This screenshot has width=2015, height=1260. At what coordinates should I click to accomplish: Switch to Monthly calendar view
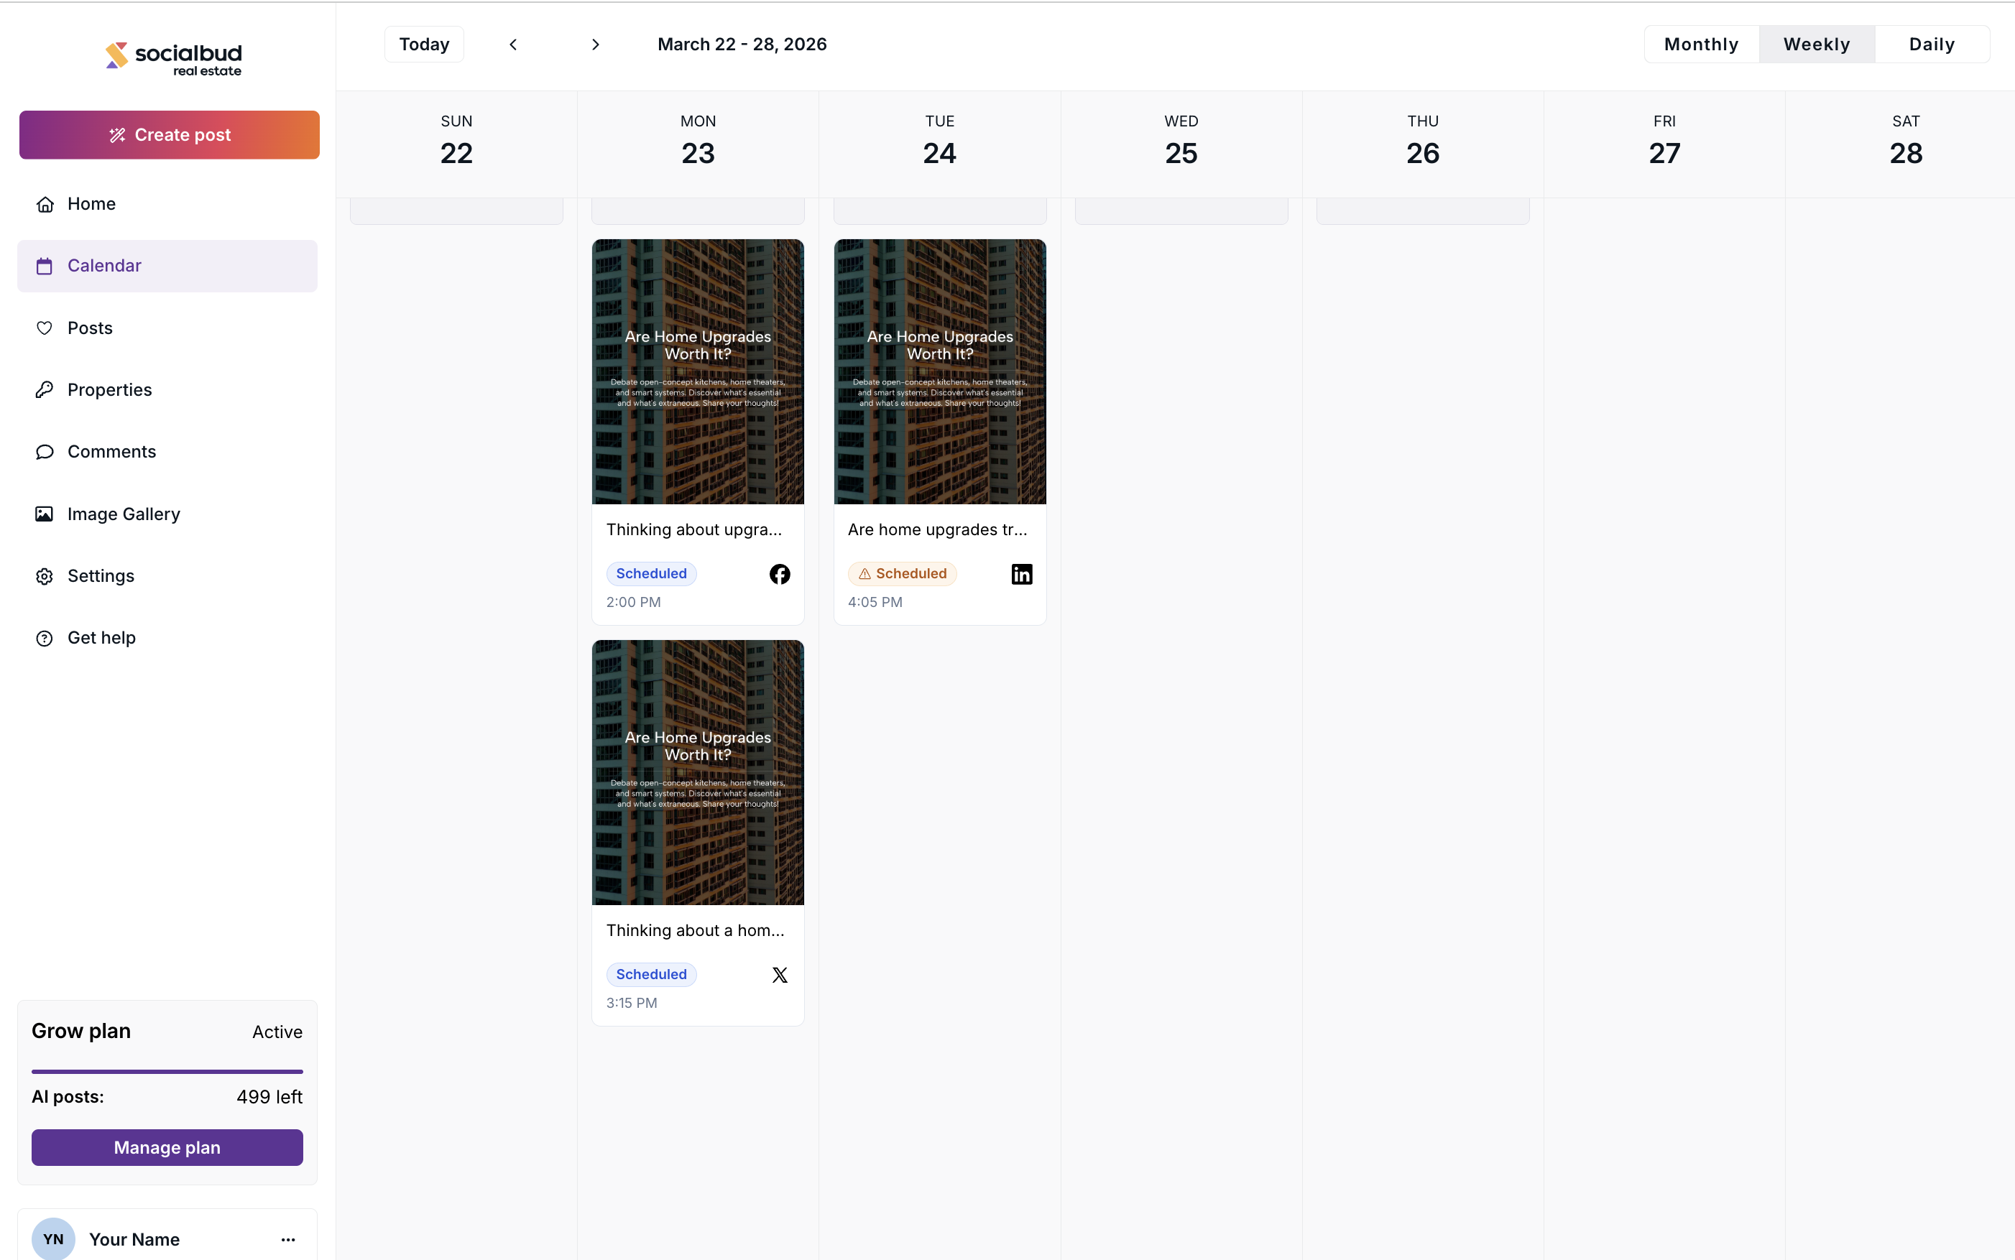click(1701, 44)
